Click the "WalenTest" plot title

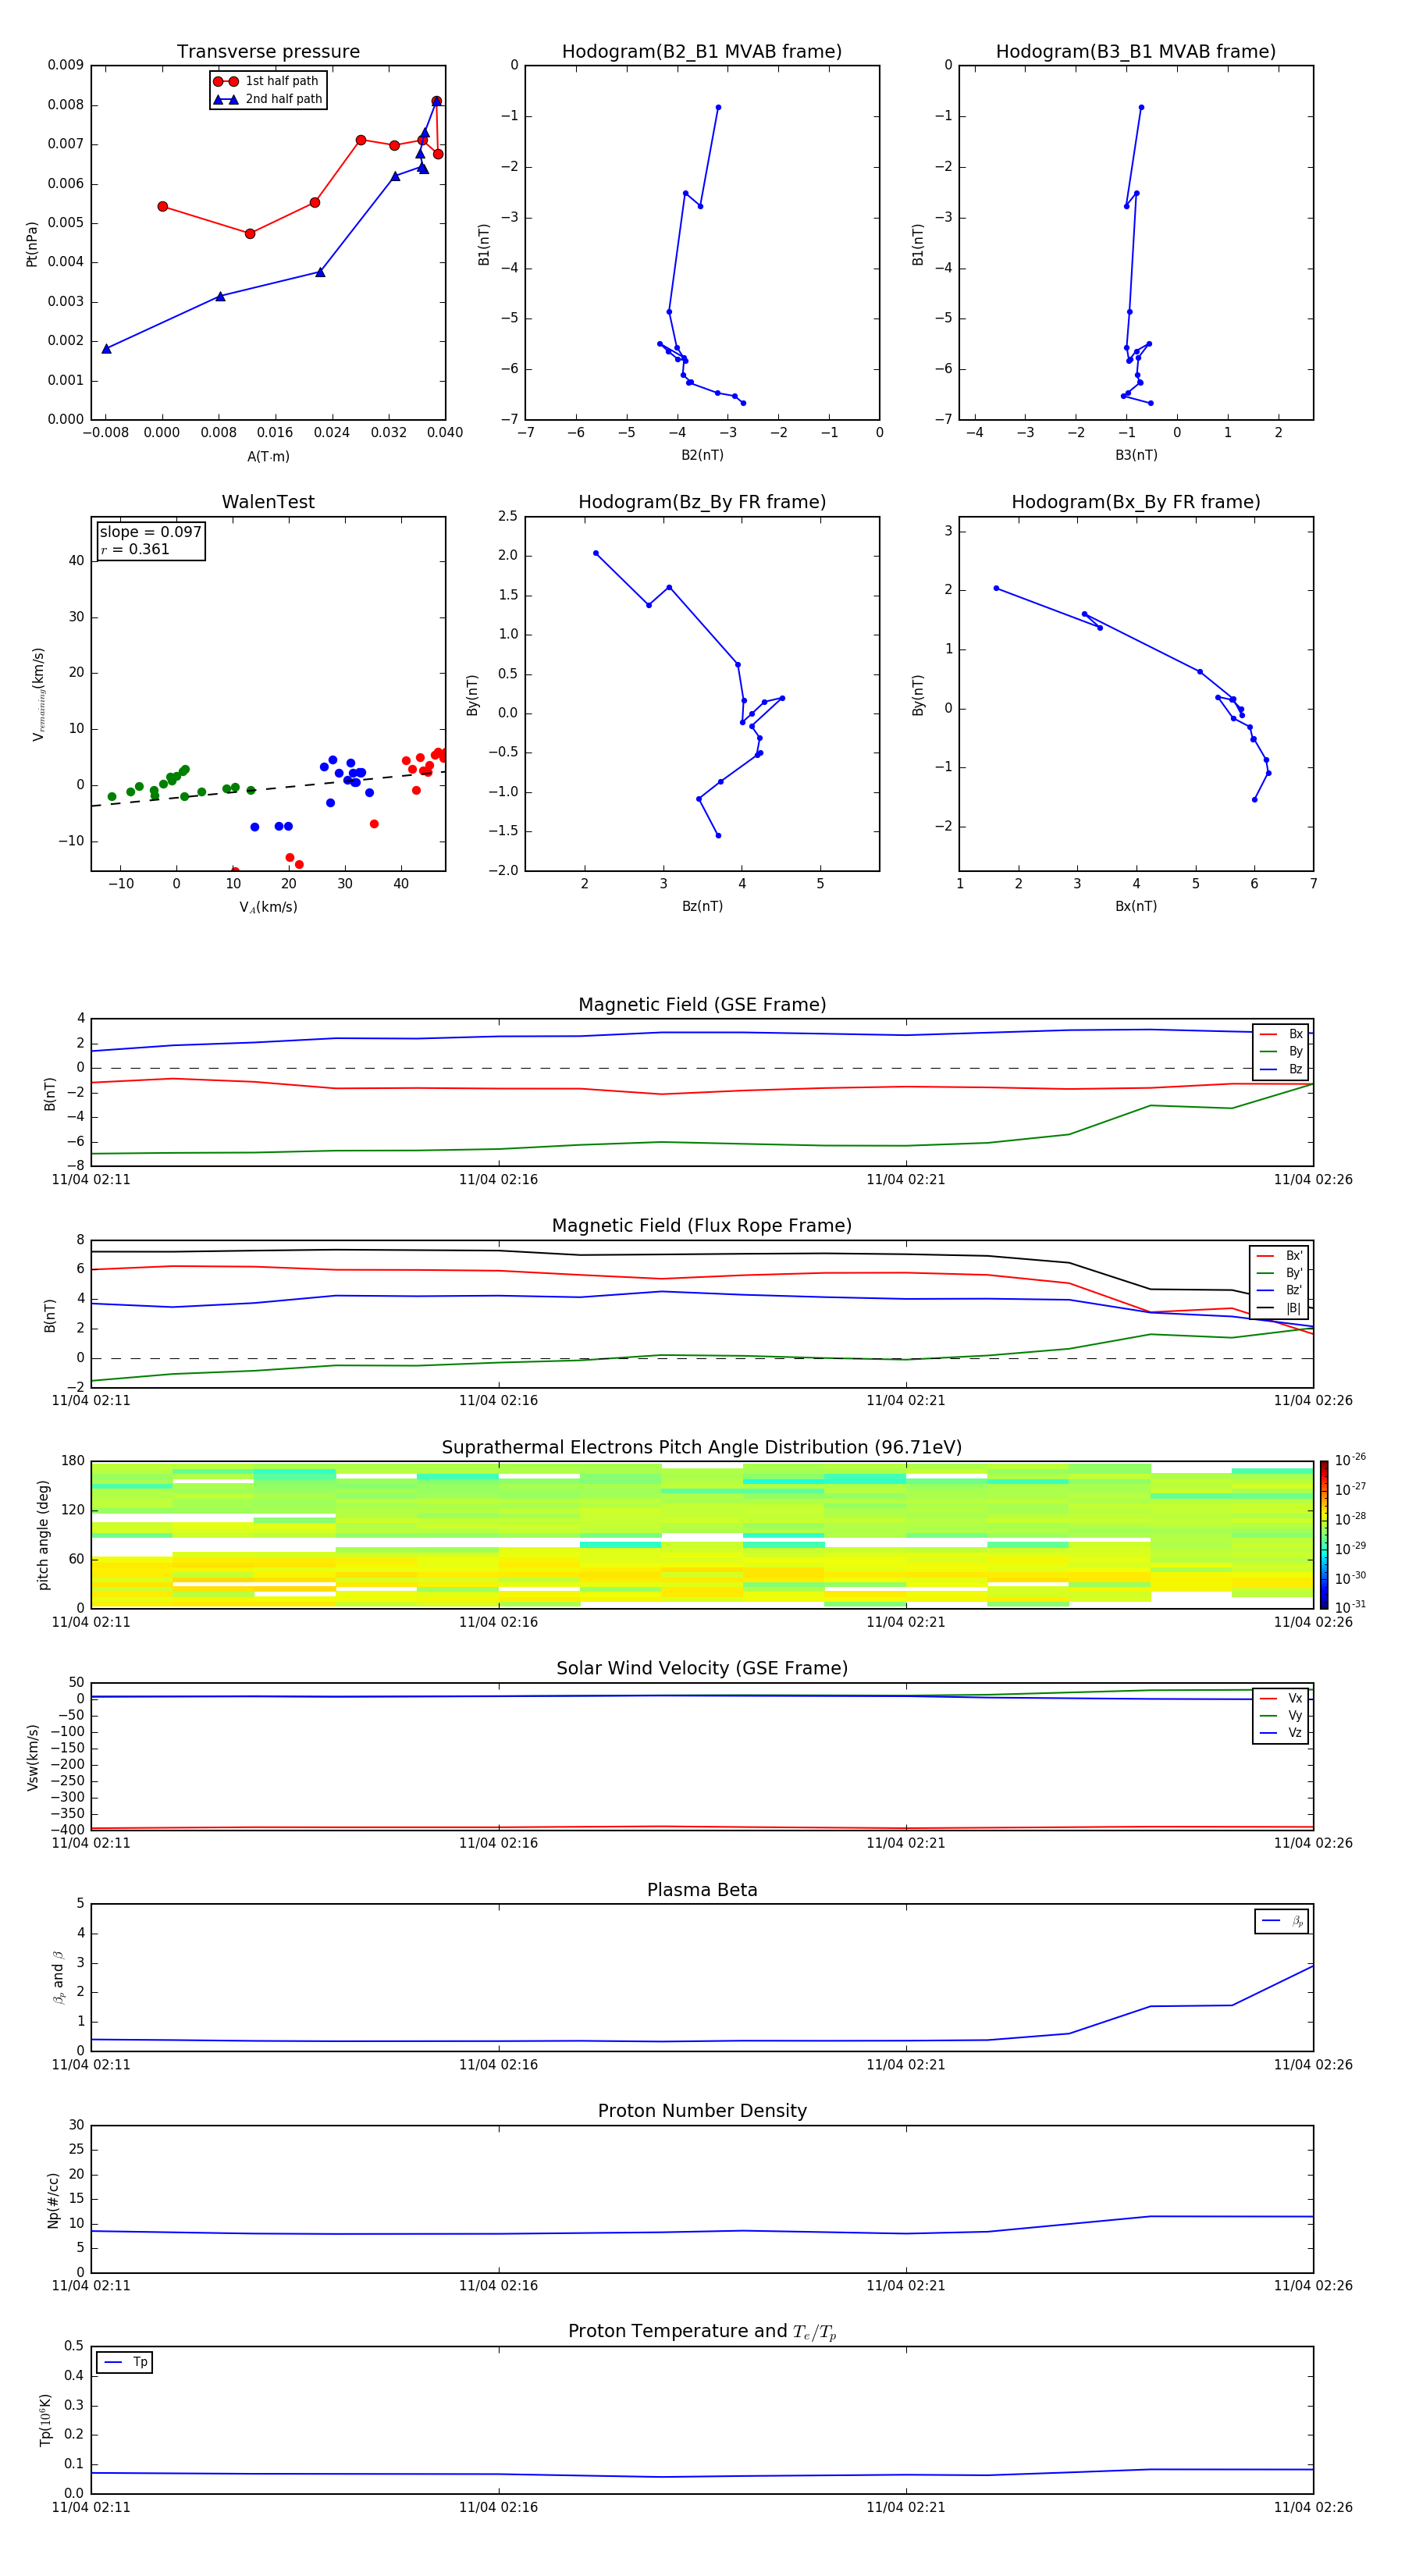[x=268, y=502]
